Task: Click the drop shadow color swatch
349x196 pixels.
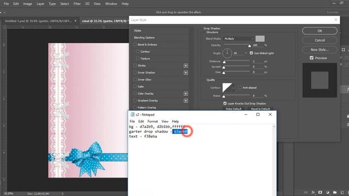Action: [260, 39]
